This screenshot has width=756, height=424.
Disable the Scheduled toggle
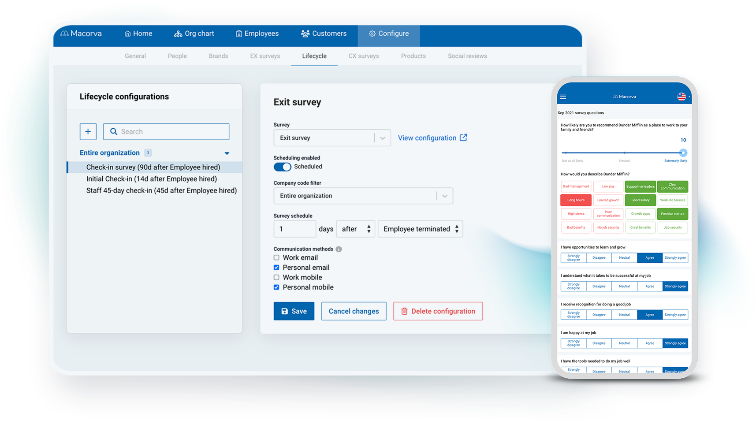coord(282,167)
